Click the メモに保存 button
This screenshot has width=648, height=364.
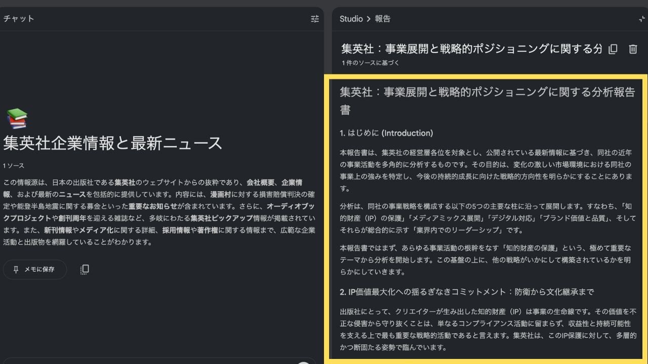click(35, 269)
